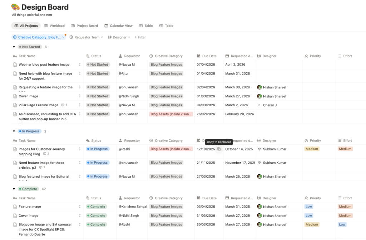
Task: Click red Blog Assets tag in As discussed row
Action: [171, 114]
